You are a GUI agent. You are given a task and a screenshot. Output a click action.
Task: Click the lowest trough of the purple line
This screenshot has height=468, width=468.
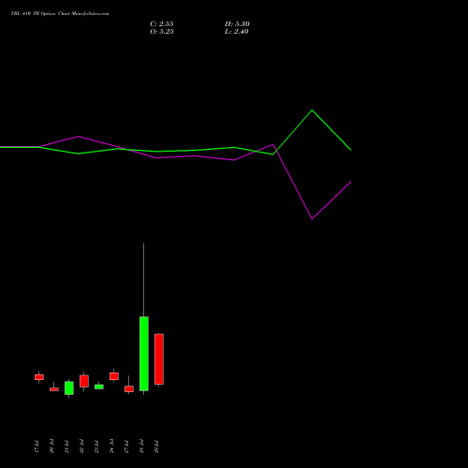pyautogui.click(x=312, y=219)
